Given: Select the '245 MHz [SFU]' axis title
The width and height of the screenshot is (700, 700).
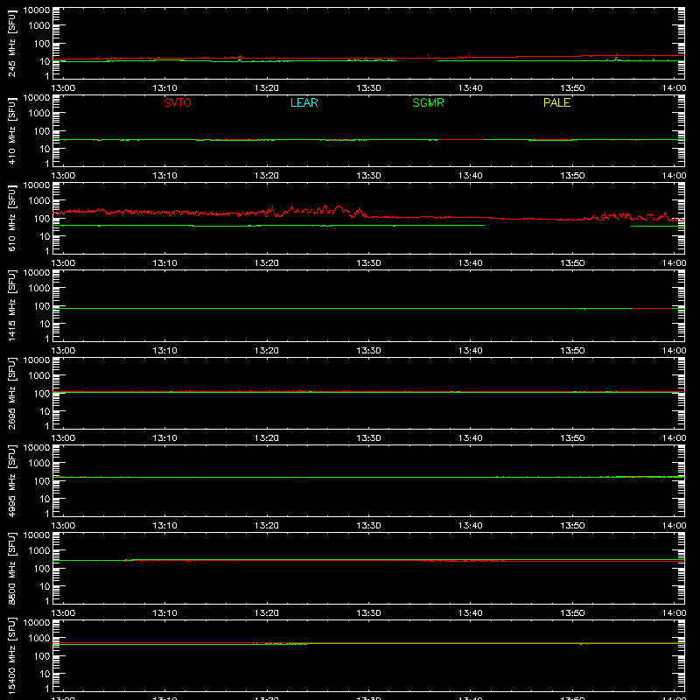Looking at the screenshot, I should 12,43.
